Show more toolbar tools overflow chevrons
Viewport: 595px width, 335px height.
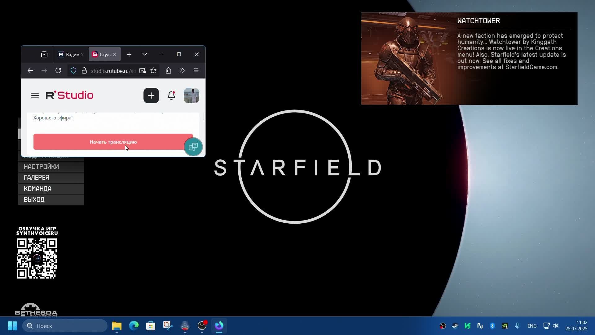(182, 71)
